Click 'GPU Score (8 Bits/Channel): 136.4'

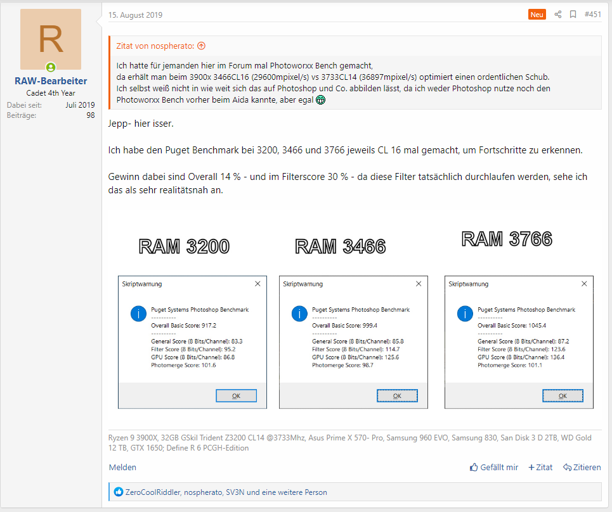(521, 357)
